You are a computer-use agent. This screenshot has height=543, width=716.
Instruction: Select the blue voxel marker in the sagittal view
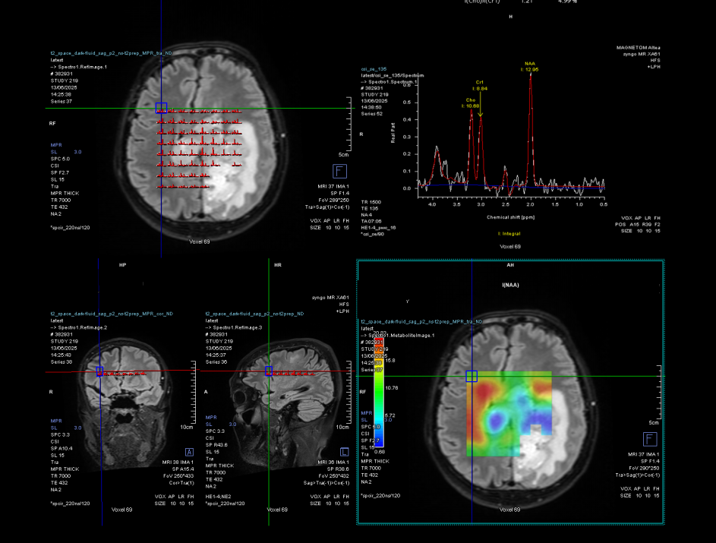(268, 371)
